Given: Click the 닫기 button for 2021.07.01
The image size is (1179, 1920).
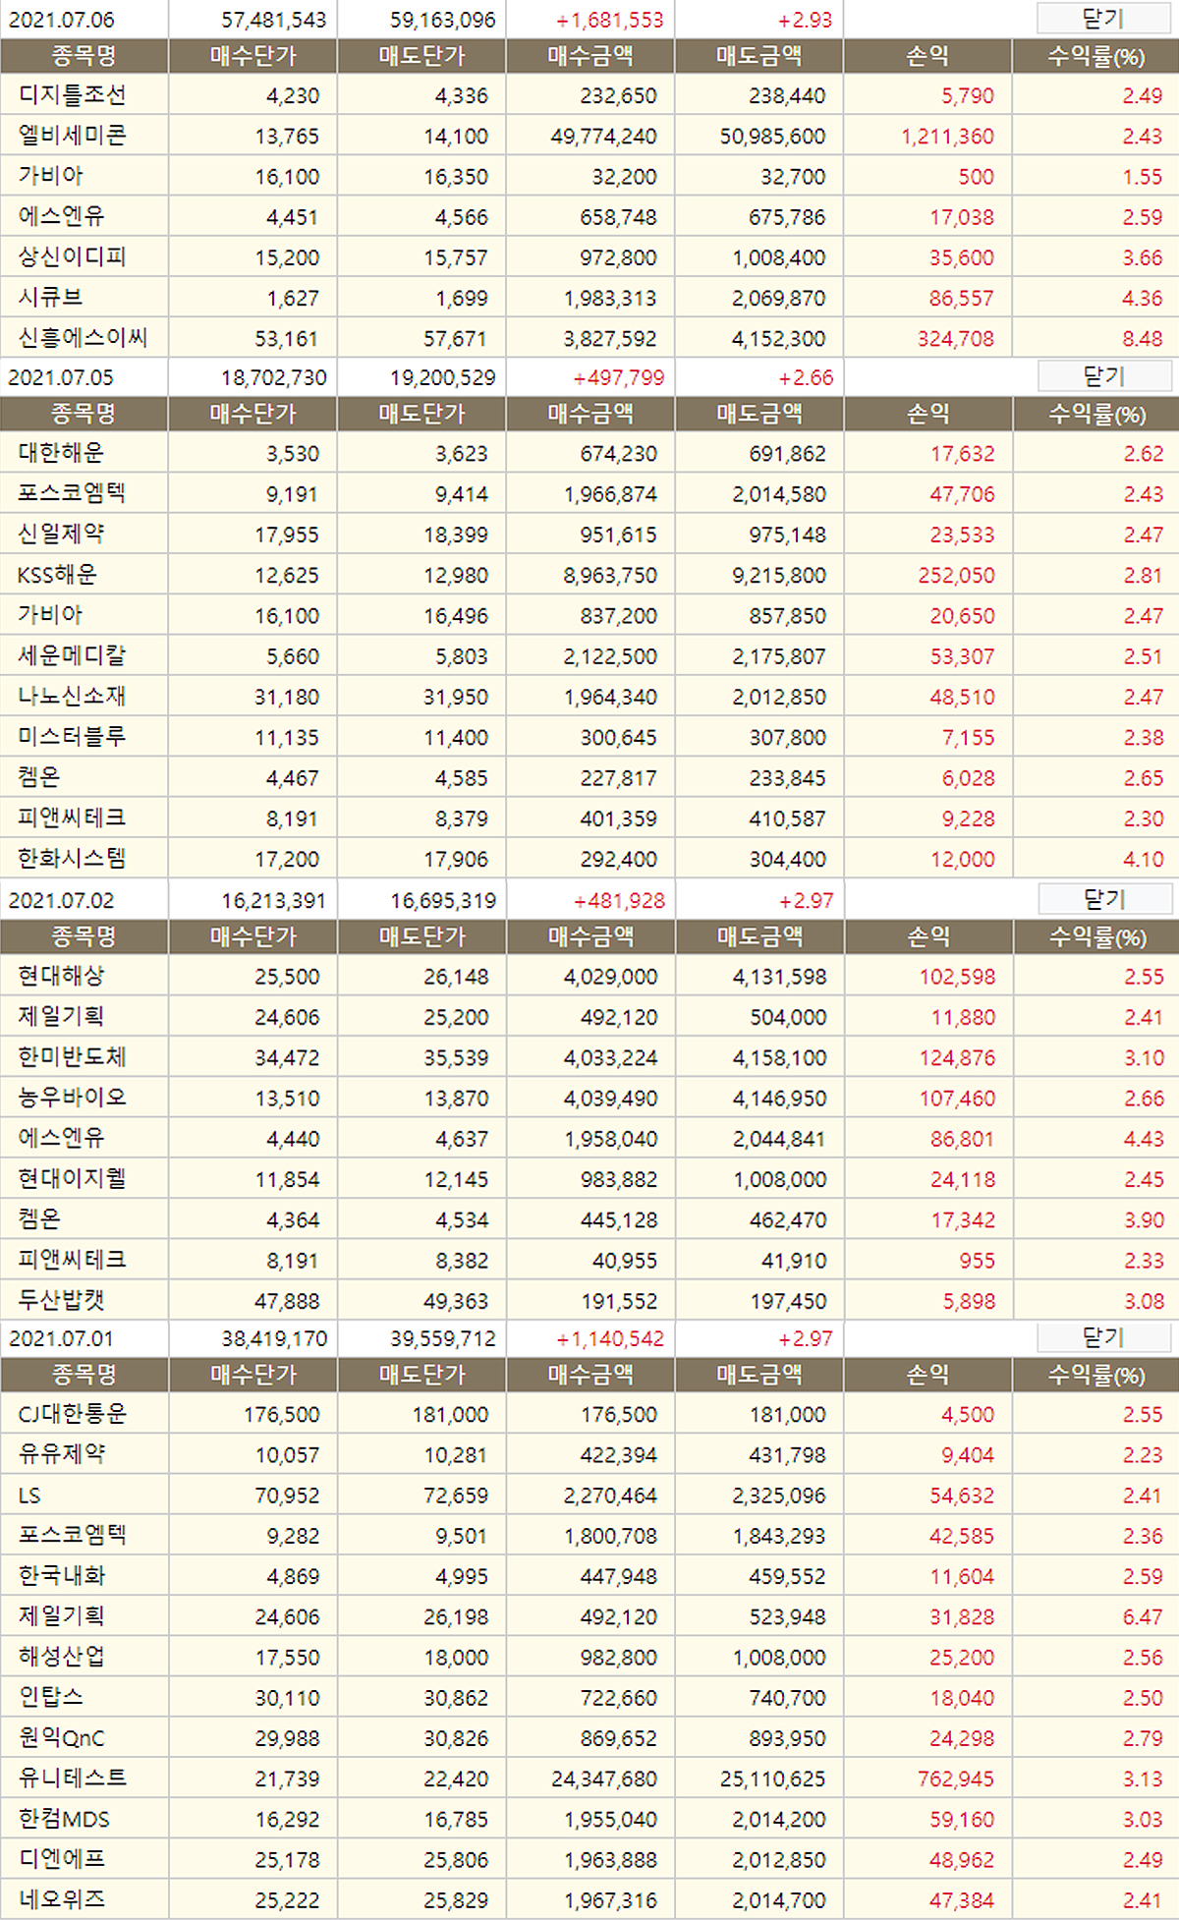Looking at the screenshot, I should point(1103,1337).
